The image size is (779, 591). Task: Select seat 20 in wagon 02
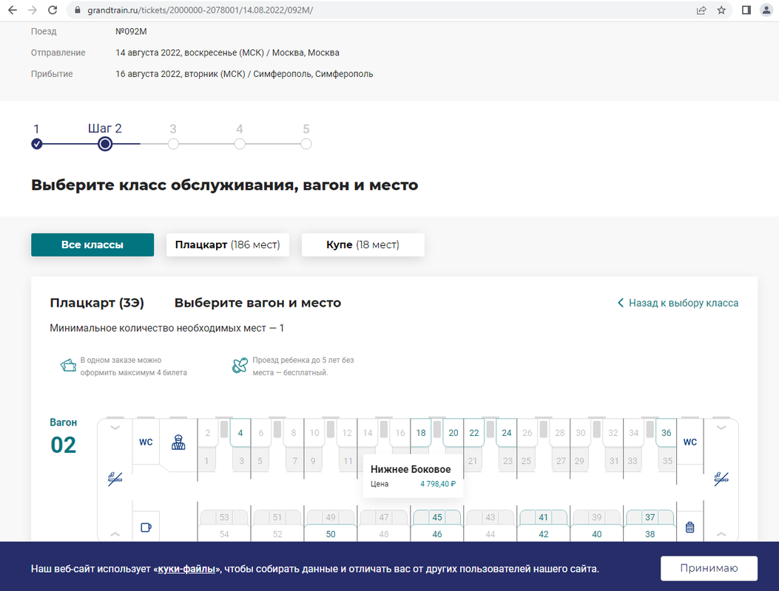point(453,433)
